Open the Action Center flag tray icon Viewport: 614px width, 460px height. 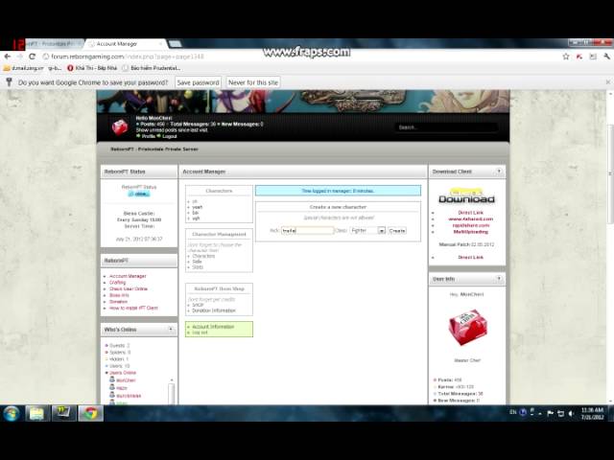click(x=550, y=413)
